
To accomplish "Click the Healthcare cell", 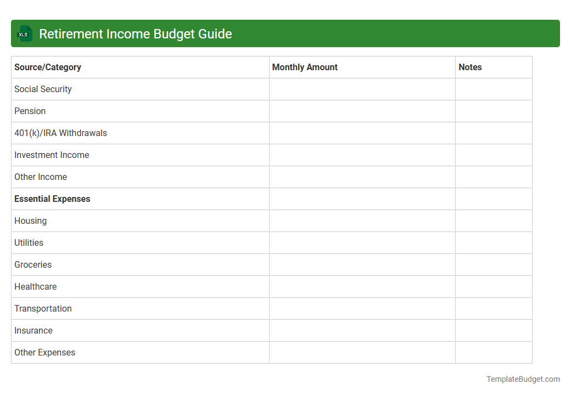I will 35,286.
